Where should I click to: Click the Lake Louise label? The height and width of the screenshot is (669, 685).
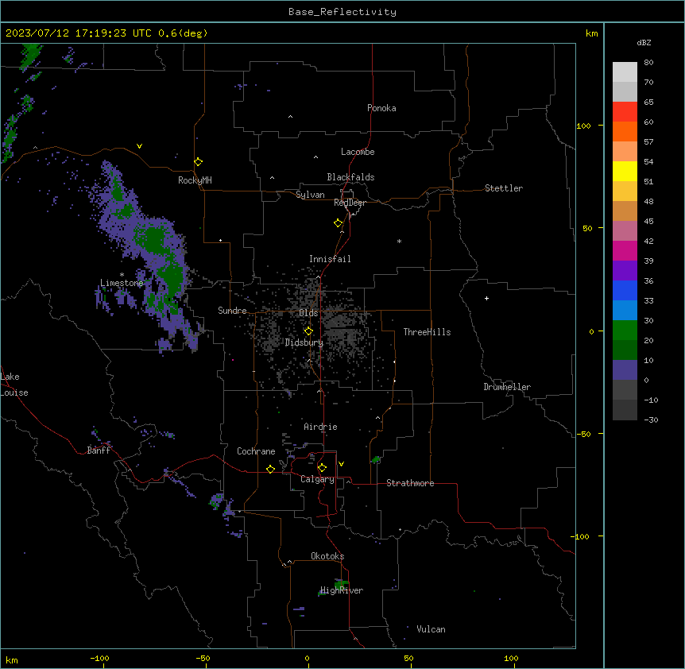click(14, 385)
